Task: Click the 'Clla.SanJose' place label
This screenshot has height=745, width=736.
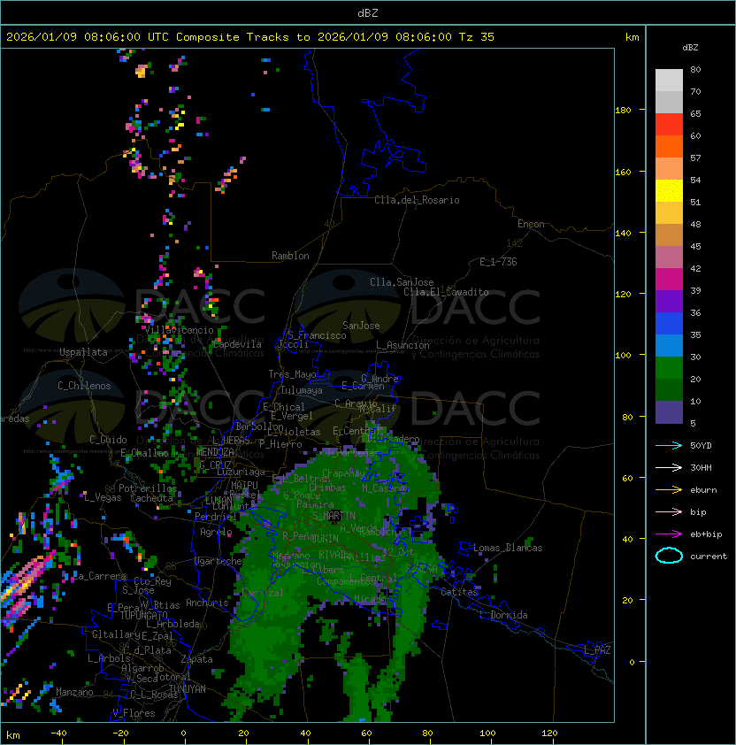Action: 402,282
